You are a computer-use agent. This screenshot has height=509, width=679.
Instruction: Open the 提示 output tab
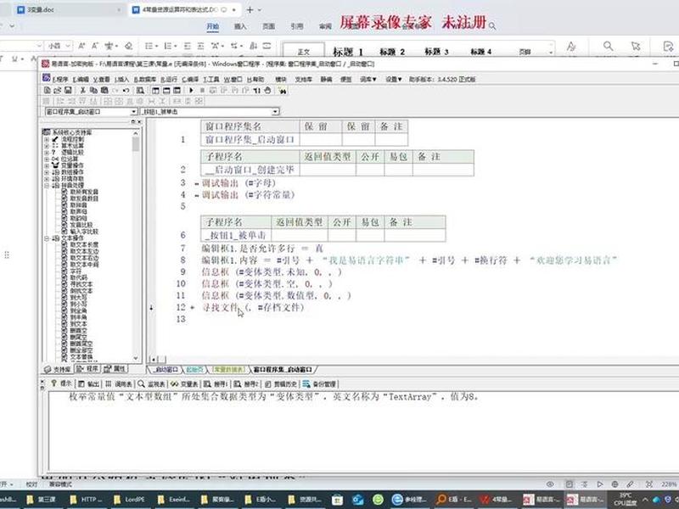(61, 384)
